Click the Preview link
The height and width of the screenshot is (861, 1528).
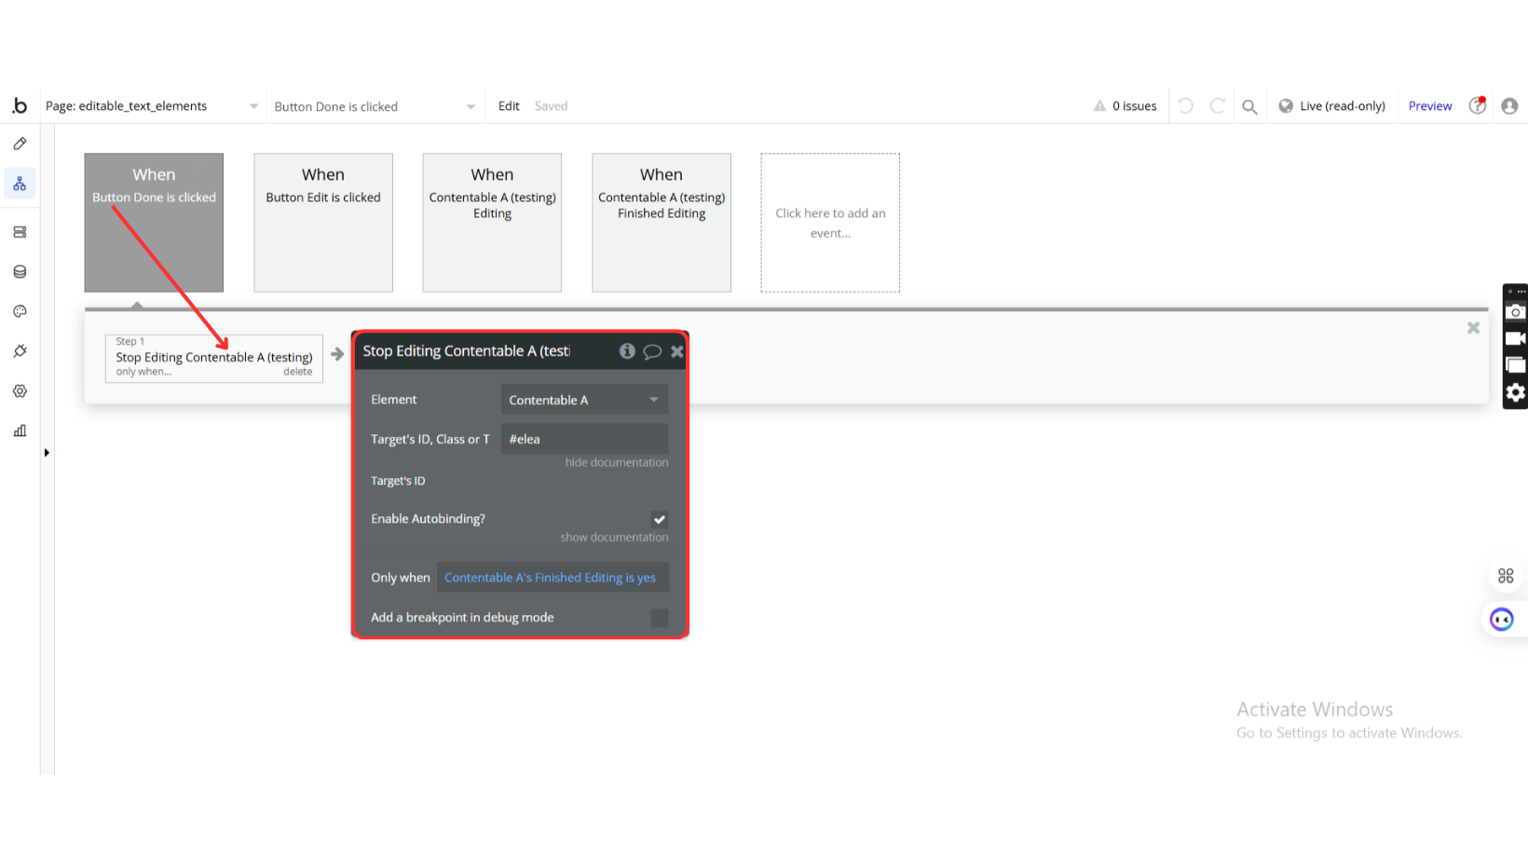point(1430,106)
